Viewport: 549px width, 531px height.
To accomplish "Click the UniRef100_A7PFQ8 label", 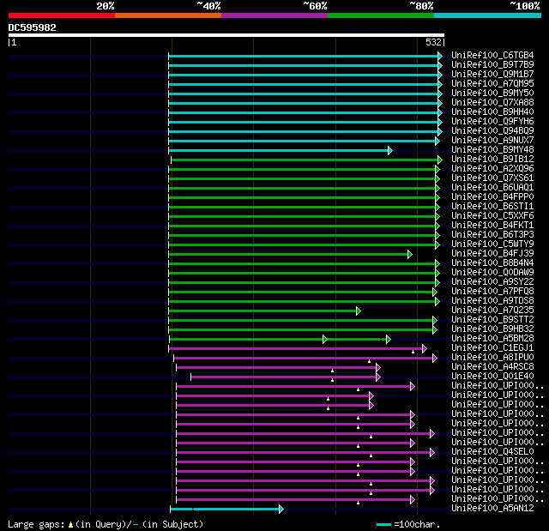I will tap(492, 292).
